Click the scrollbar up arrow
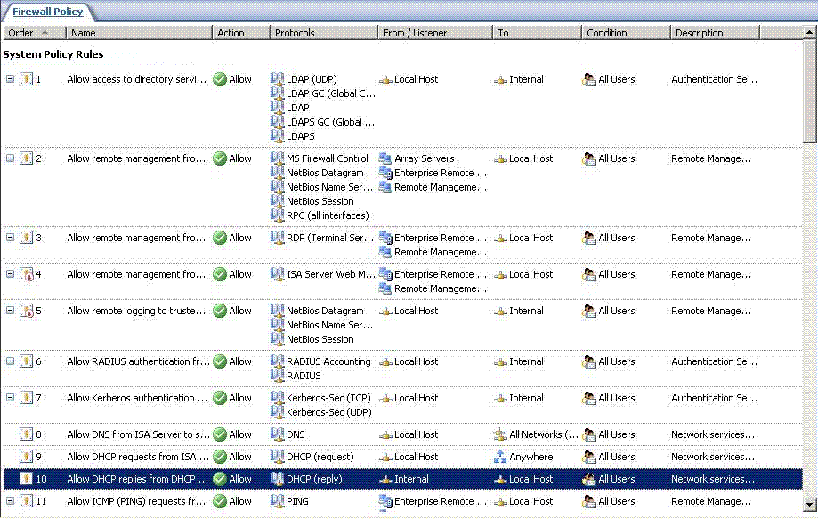This screenshot has width=818, height=519. 809,32
